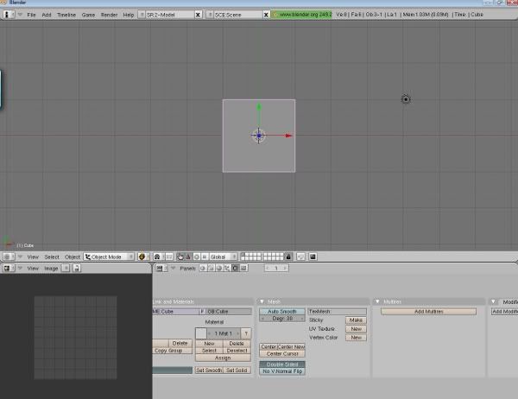Screen dimensions: 518x399
Task: Toggle the layer lock padlock icon
Action: point(288,256)
